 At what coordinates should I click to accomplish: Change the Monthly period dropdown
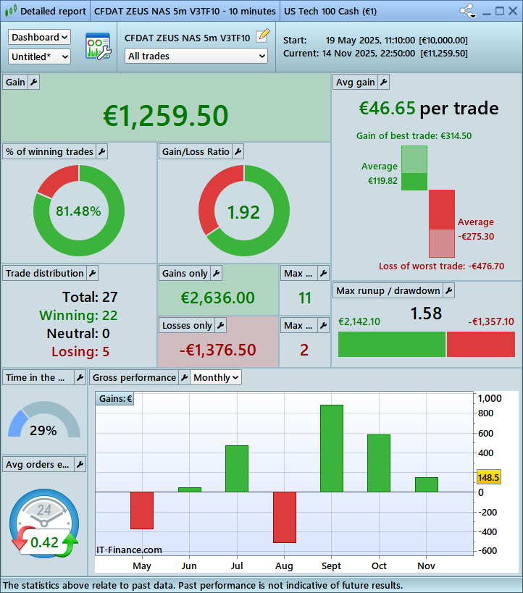216,377
